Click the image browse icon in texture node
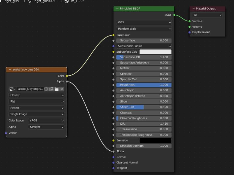Viewport: 234px width, 175px height. 12,89
